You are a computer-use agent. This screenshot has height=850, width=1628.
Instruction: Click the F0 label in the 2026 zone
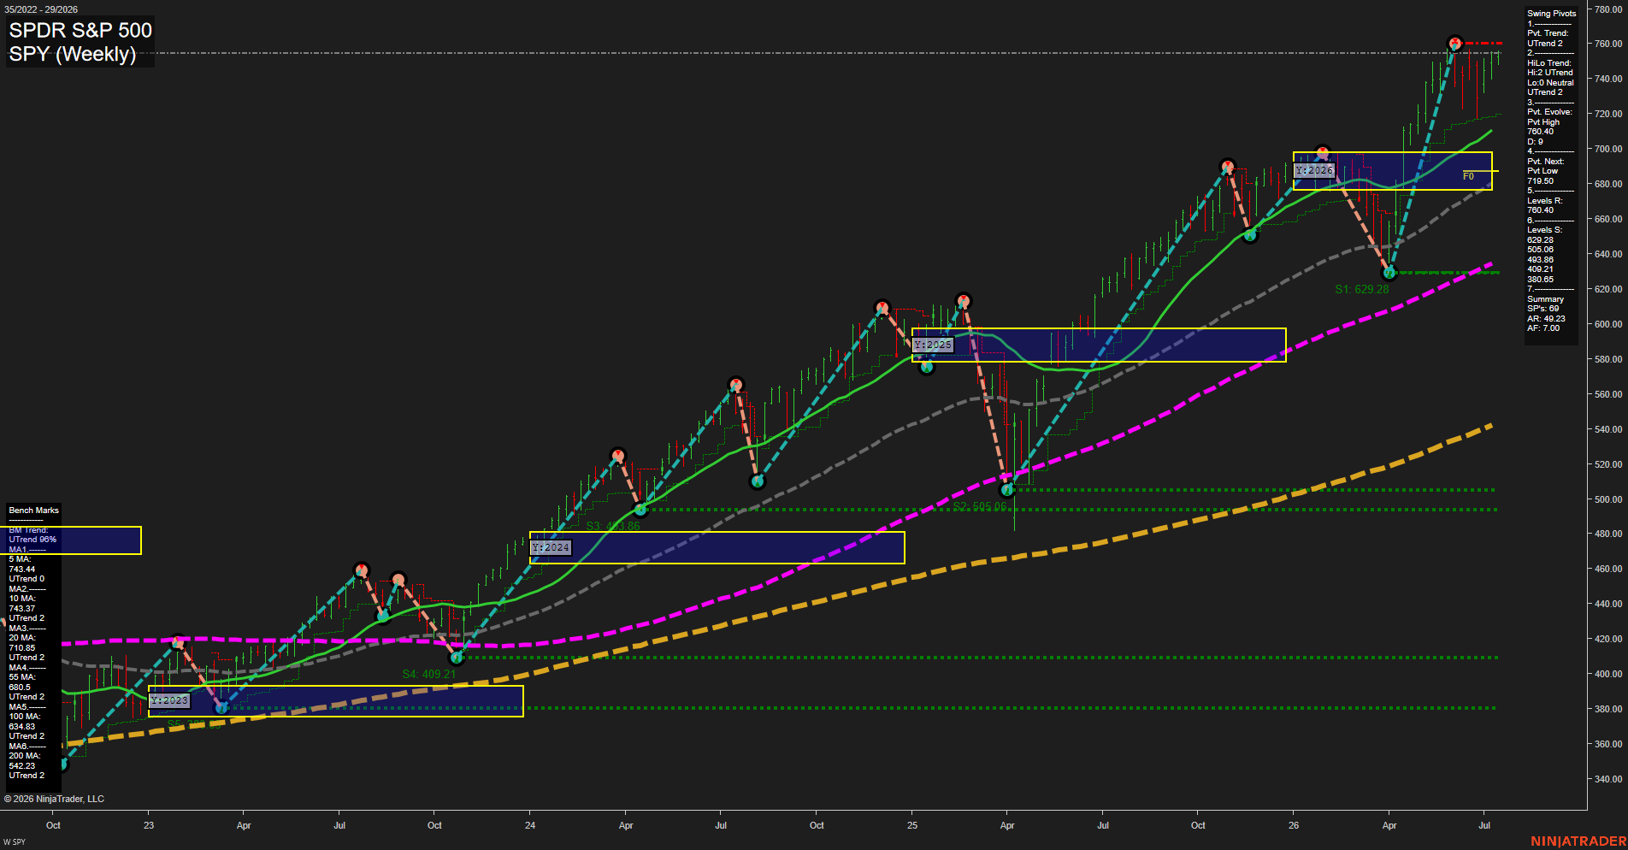[1468, 176]
